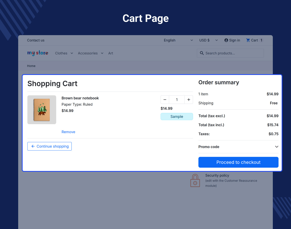Image resolution: width=291 pixels, height=229 pixels.
Task: Click the Paper Type: Ruled text
Action: click(x=77, y=104)
